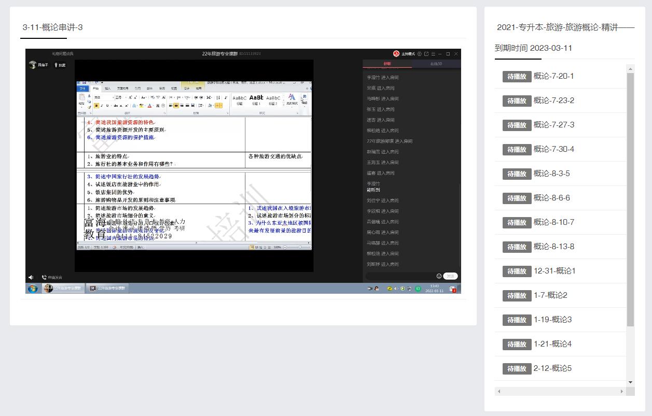Screen dimensions: 652x416
Task: Select the 群聊 tab in chat panel
Action: pos(387,64)
